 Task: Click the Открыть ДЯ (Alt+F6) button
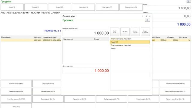(x=47, y=84)
